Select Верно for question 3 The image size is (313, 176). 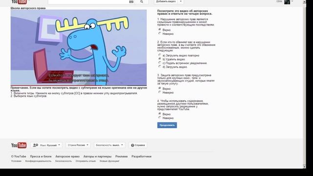click(x=160, y=88)
